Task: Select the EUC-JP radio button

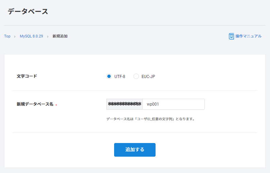Action: click(x=136, y=76)
